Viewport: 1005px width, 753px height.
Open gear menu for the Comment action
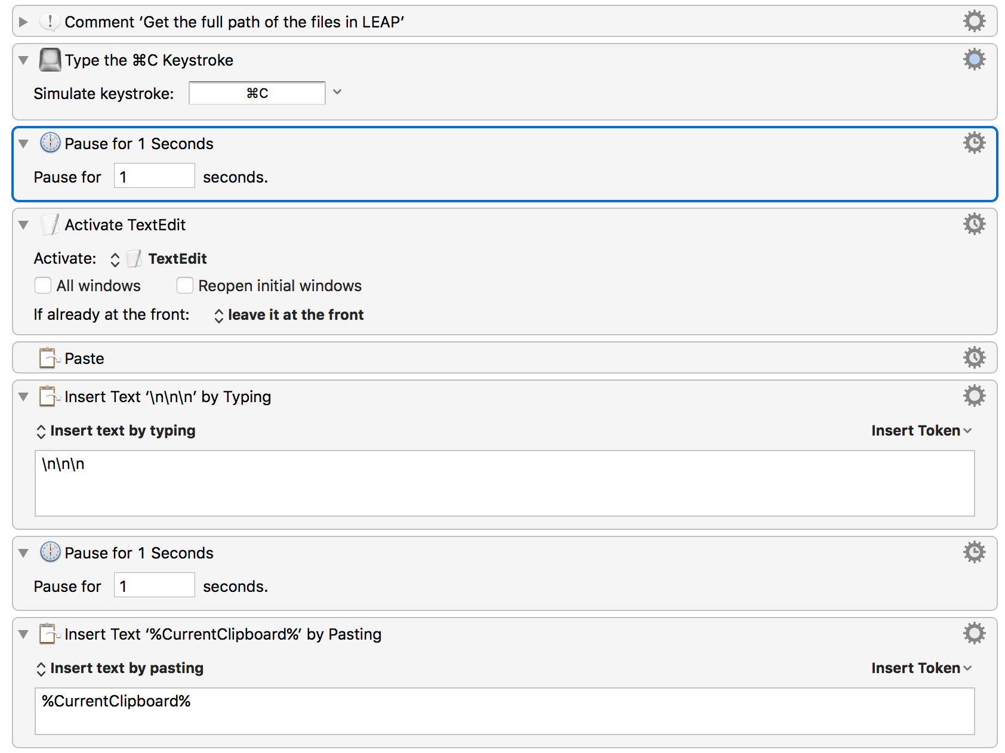974,21
